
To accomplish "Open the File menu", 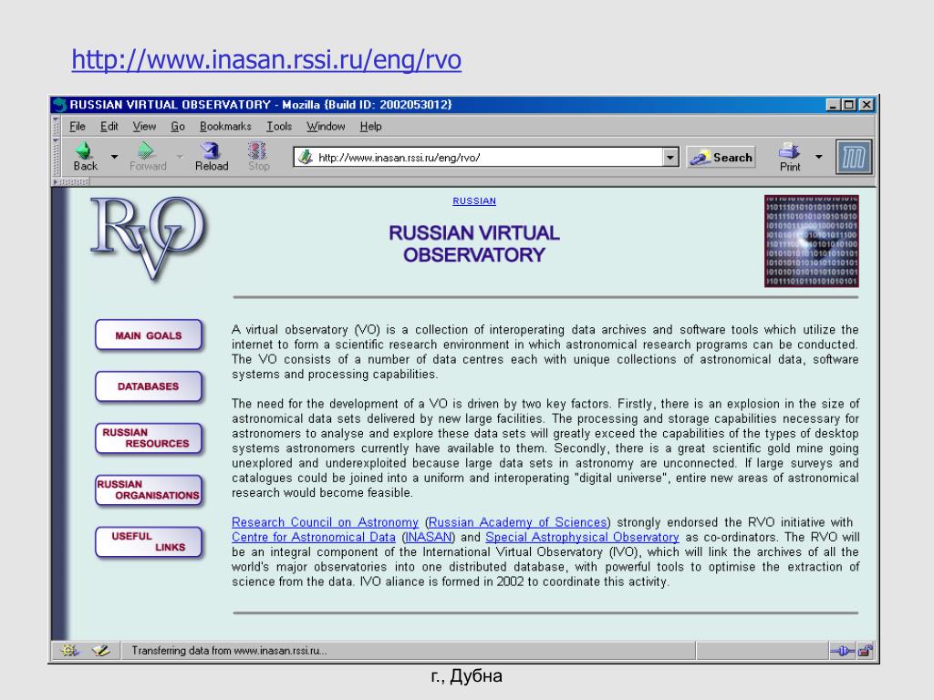I will (78, 126).
